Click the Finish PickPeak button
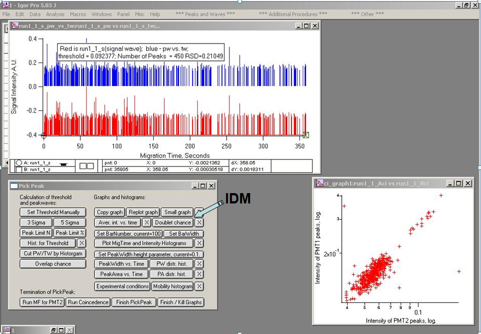 (134, 302)
